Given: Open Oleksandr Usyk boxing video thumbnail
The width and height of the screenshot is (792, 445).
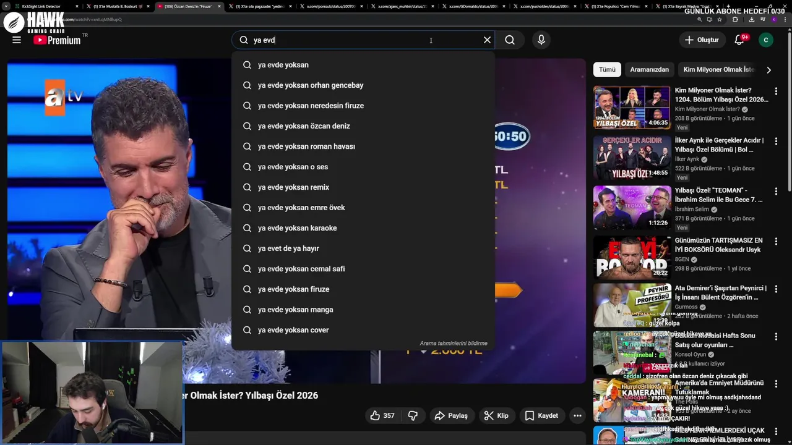Looking at the screenshot, I should [x=632, y=257].
